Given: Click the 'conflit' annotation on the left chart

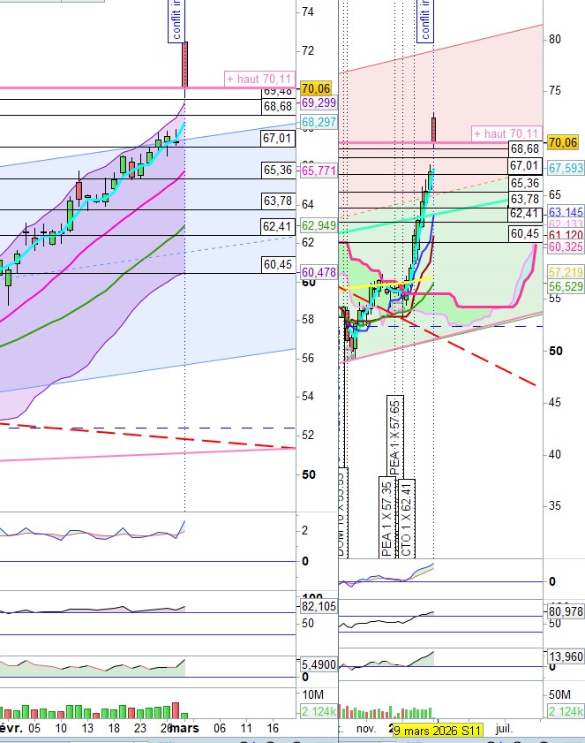Looking at the screenshot, I should tap(178, 21).
